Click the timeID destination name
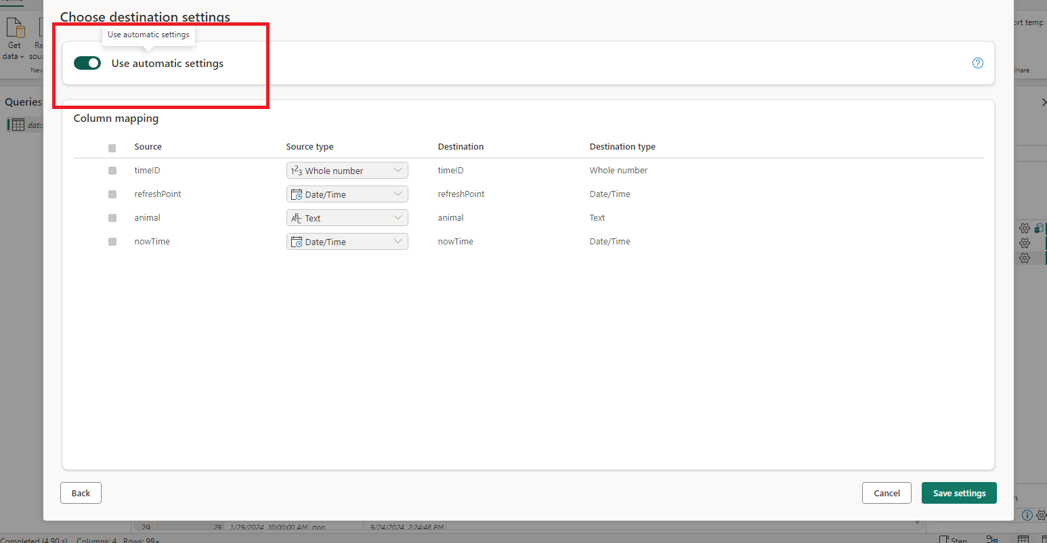This screenshot has width=1047, height=543. (x=450, y=171)
